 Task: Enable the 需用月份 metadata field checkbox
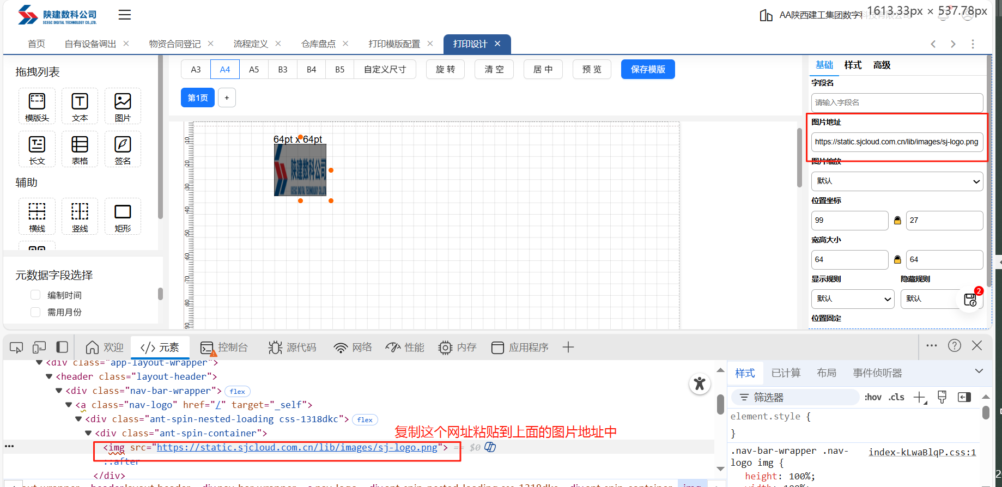tap(36, 312)
